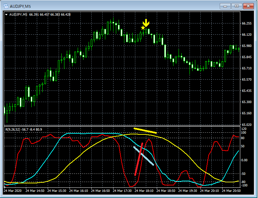The image size is (258, 198).
Task: Click indicator level 120 on scale
Action: (244, 129)
